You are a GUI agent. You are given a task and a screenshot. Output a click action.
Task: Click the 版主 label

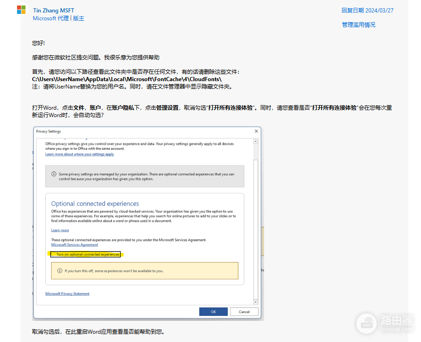78,18
